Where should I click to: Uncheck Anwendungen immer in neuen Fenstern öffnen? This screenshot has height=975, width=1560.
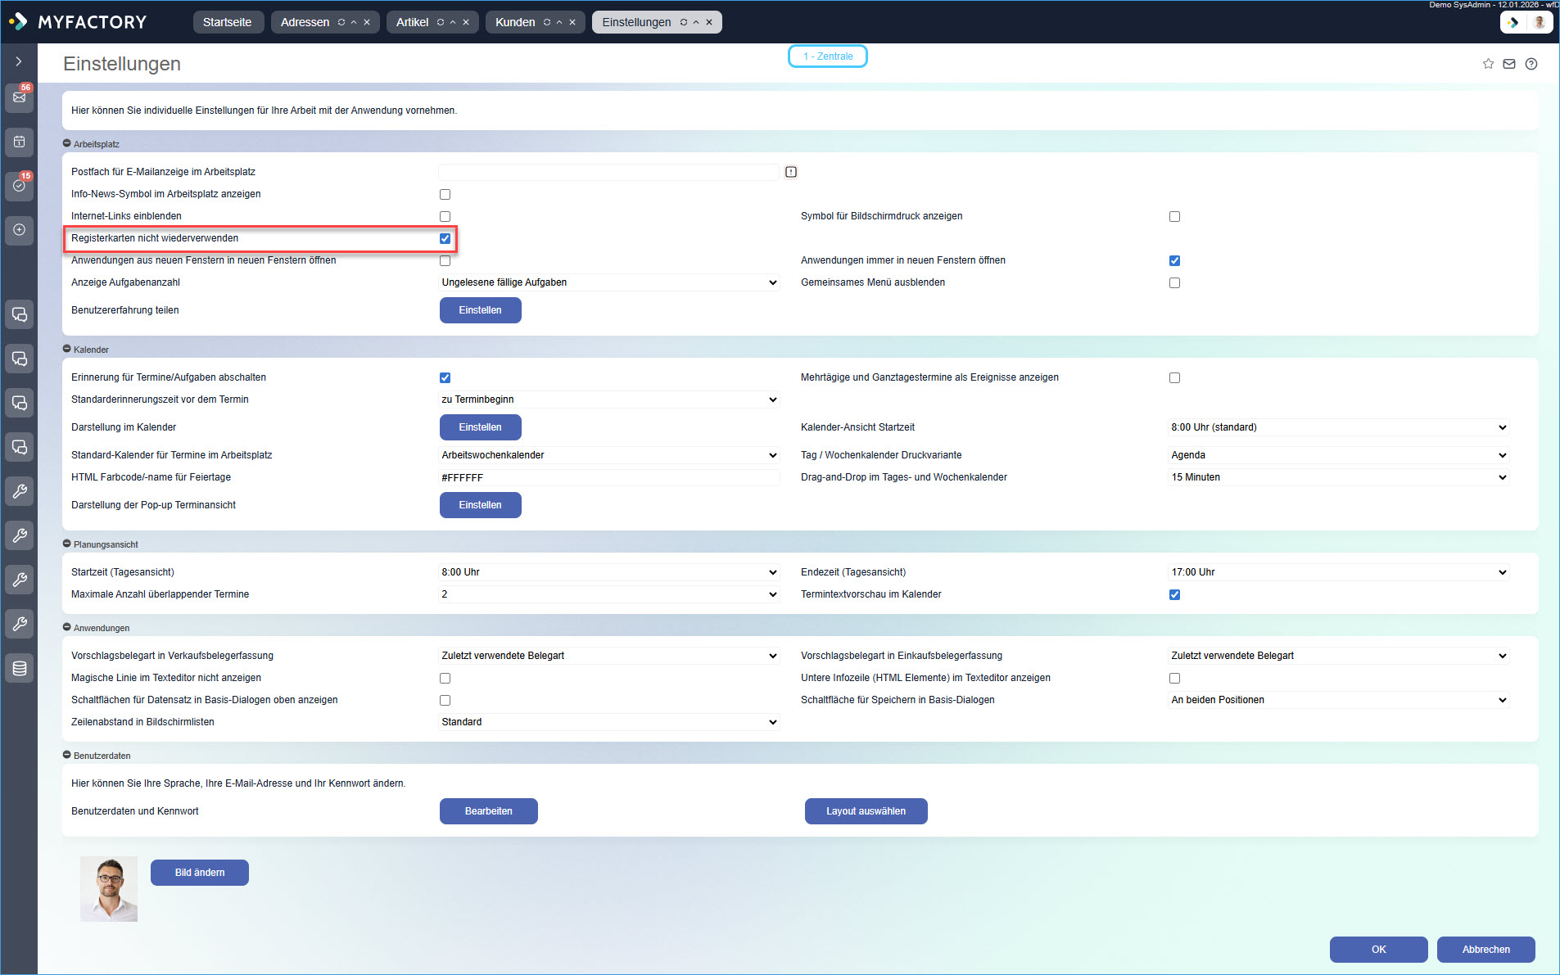click(1174, 260)
